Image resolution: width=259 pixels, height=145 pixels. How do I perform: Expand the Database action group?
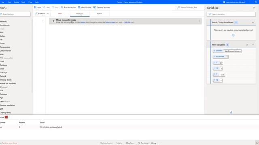[x=4, y=65]
